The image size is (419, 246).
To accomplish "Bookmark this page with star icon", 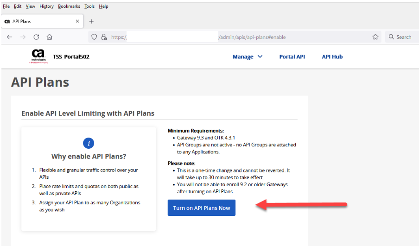I will (375, 37).
